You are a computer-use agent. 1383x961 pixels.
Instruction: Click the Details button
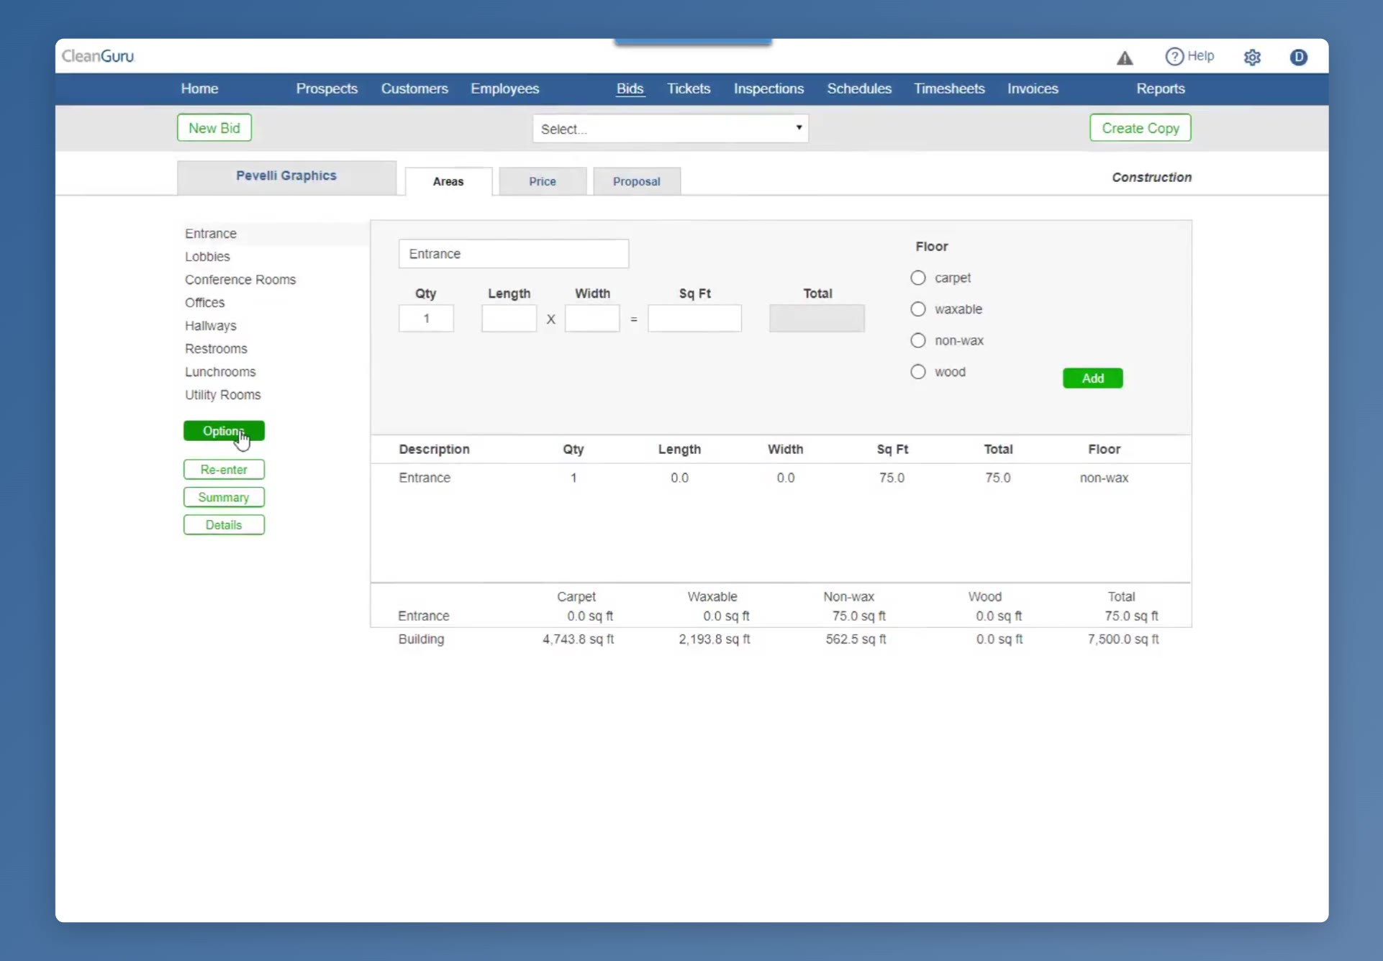point(224,525)
